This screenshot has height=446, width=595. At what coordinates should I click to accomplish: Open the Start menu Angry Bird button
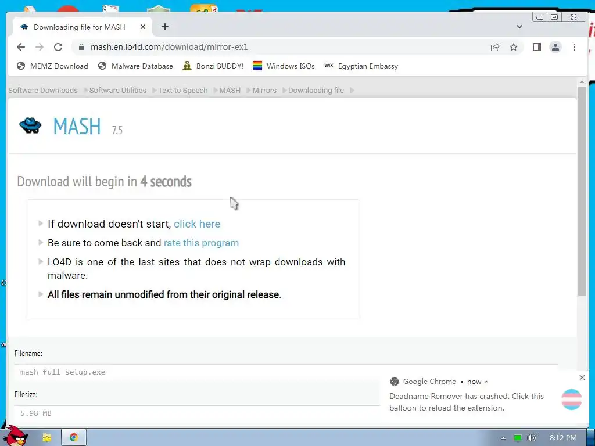coord(15,436)
